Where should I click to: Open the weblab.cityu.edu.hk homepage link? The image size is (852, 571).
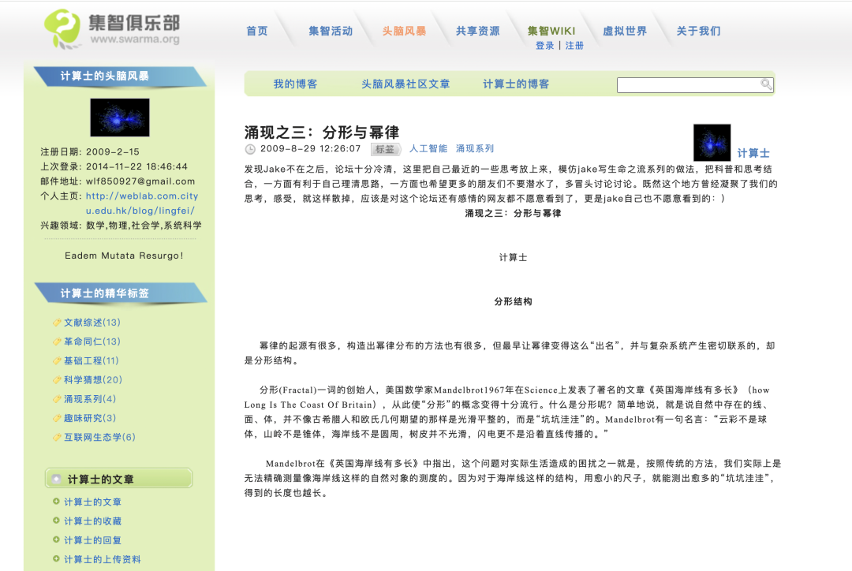(142, 203)
